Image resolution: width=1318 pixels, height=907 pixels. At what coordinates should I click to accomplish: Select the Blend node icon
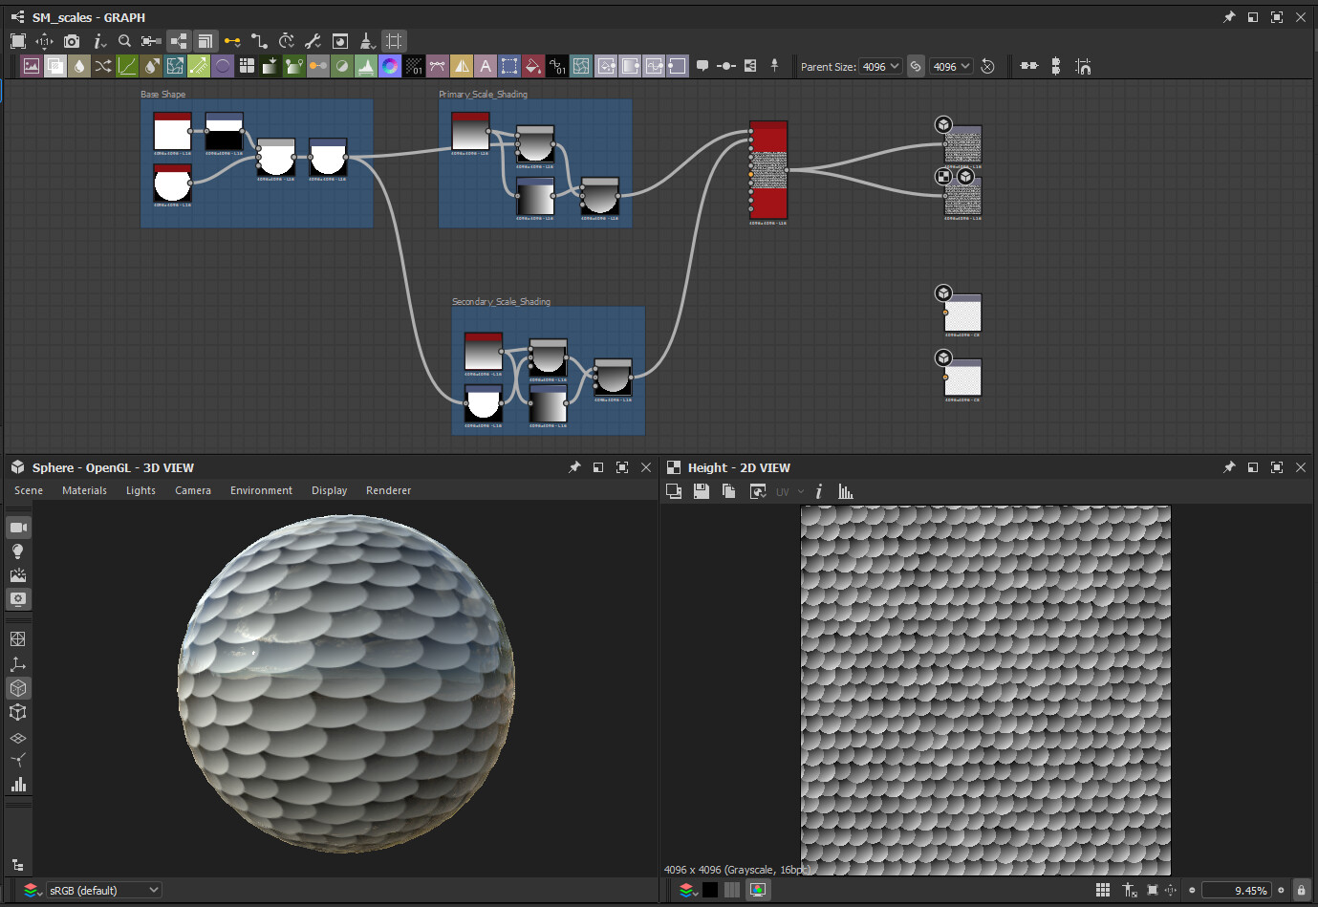coord(55,66)
